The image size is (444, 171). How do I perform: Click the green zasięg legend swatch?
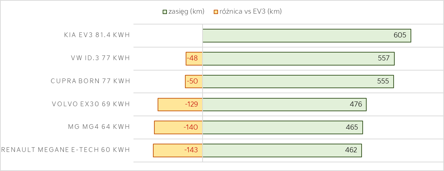click(x=164, y=12)
